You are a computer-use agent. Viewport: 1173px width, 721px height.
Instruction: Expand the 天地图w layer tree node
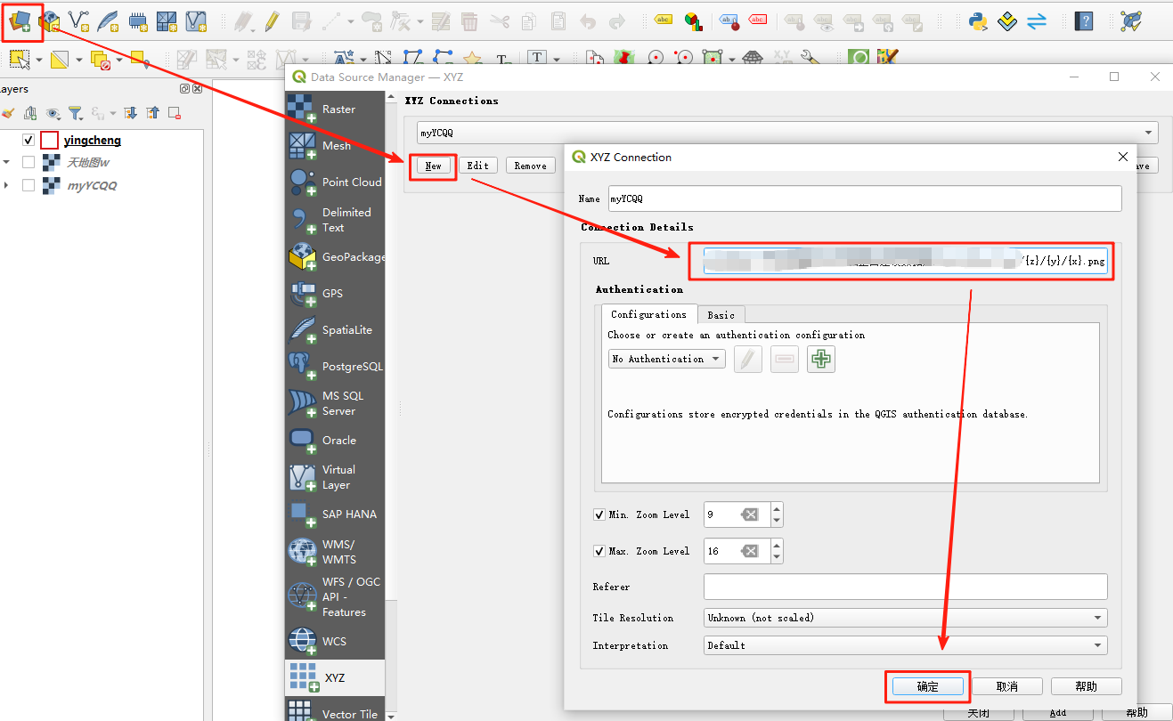tap(7, 162)
